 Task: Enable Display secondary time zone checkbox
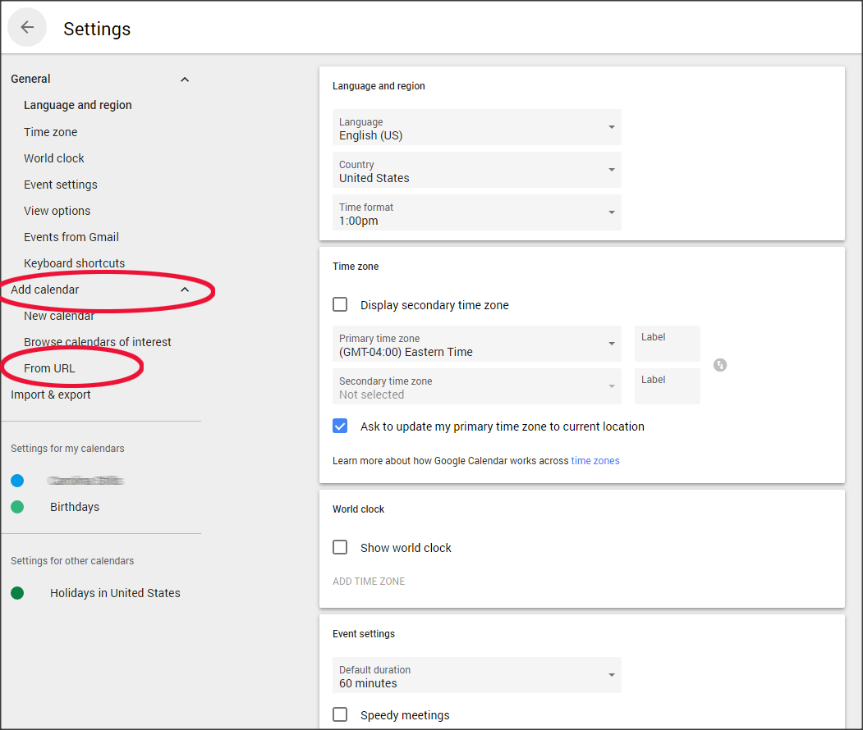click(340, 305)
